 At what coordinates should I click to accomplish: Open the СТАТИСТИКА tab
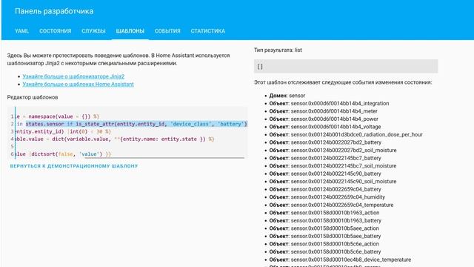(x=207, y=31)
